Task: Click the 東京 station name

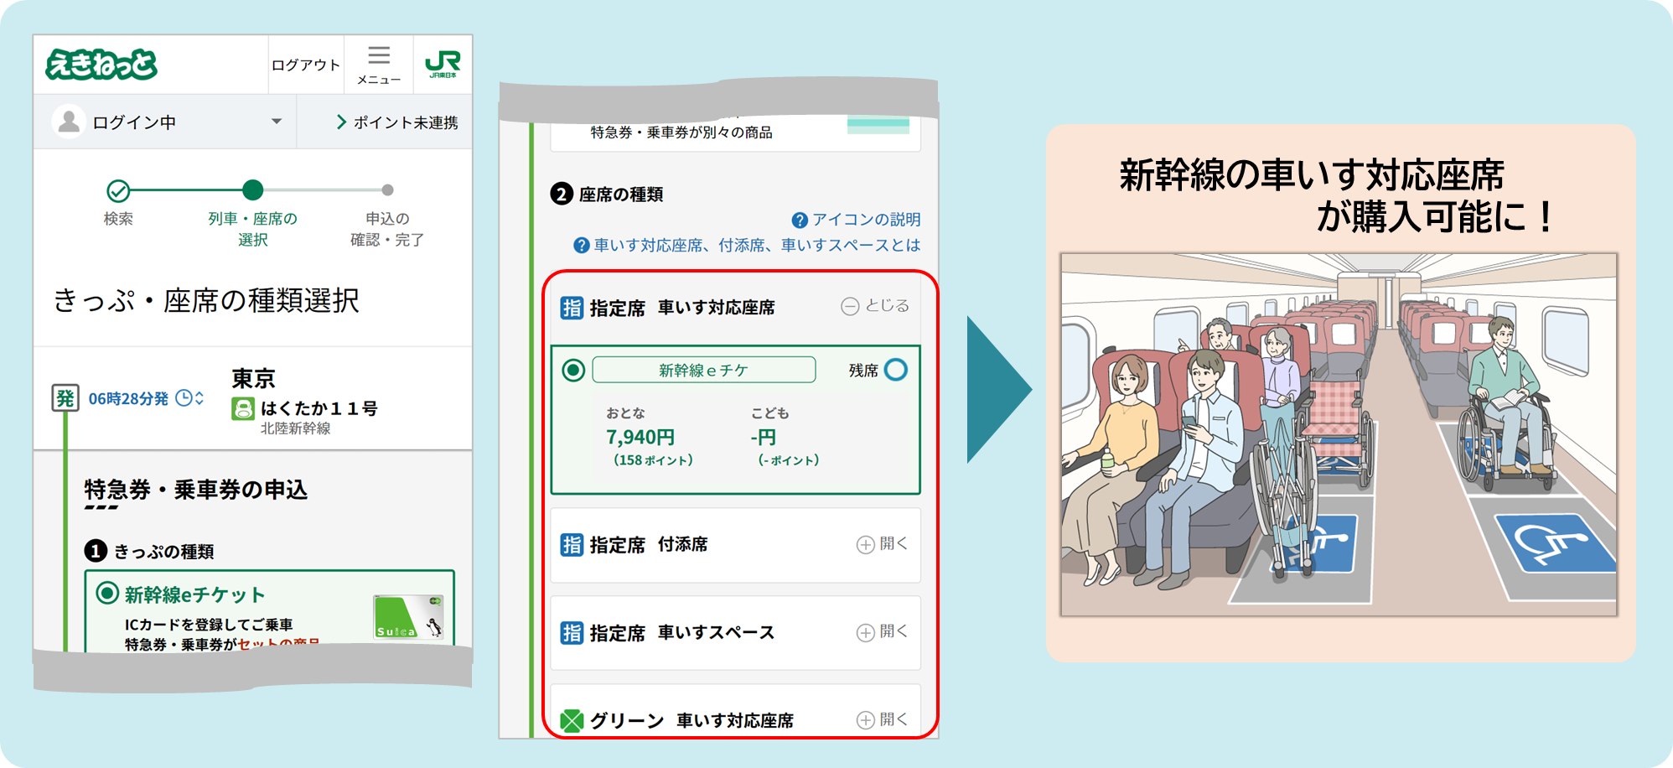Action: [254, 379]
